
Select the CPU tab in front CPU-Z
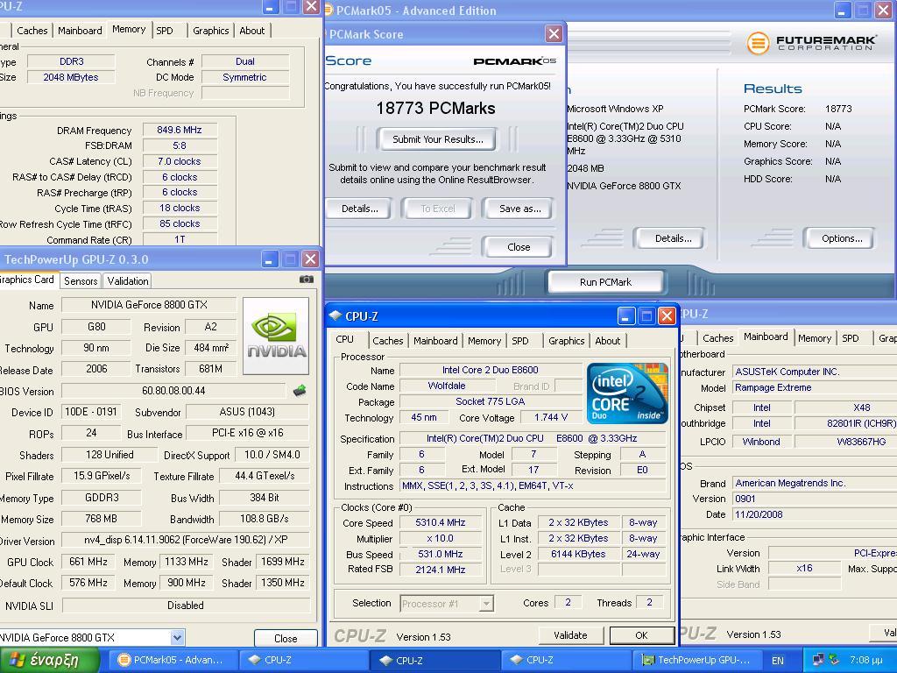pyautogui.click(x=345, y=339)
